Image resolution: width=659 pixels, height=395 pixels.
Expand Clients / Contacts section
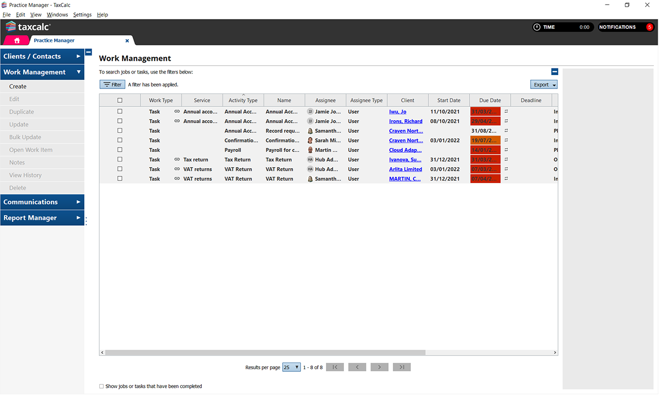coord(42,57)
